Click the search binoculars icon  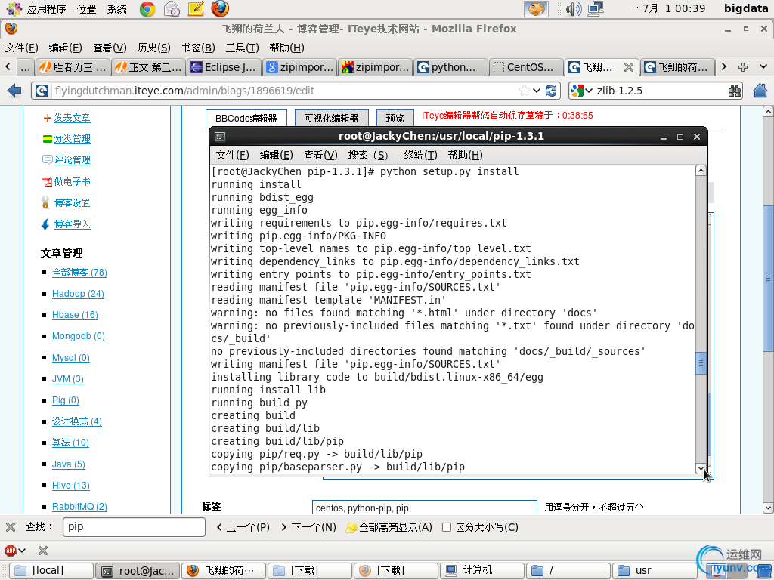click(x=735, y=91)
